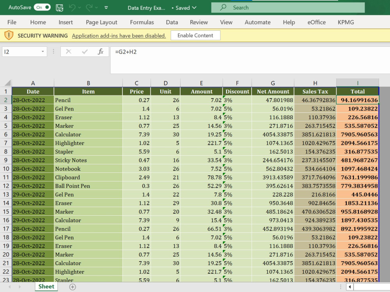Switch to the Data tab

click(x=172, y=22)
